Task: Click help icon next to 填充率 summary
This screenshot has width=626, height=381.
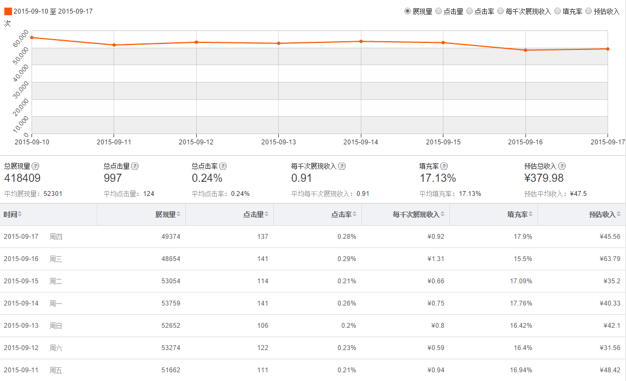Action: pos(444,166)
